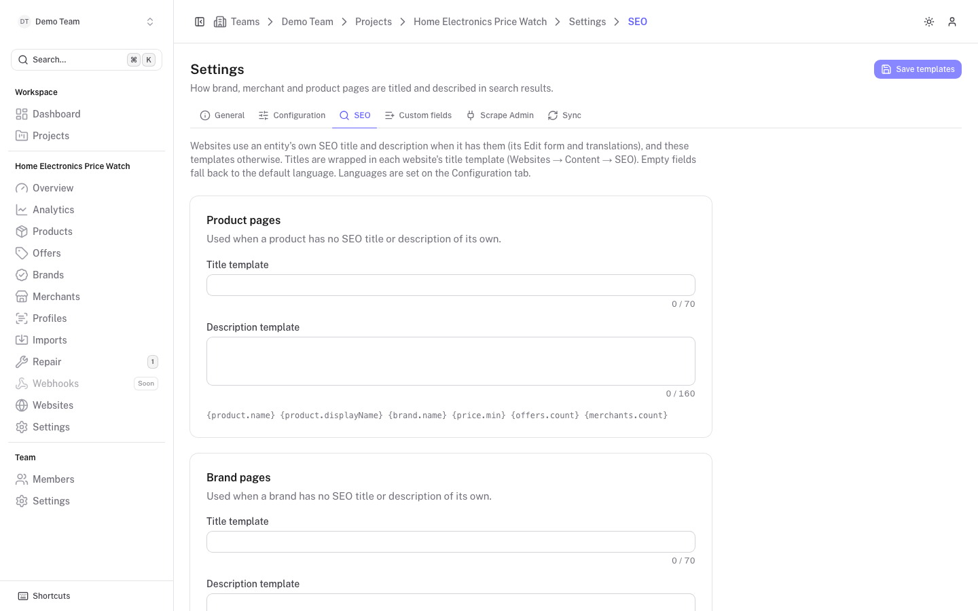Viewport: 978px width, 611px height.
Task: Switch to the Sync tab
Action: pos(564,115)
